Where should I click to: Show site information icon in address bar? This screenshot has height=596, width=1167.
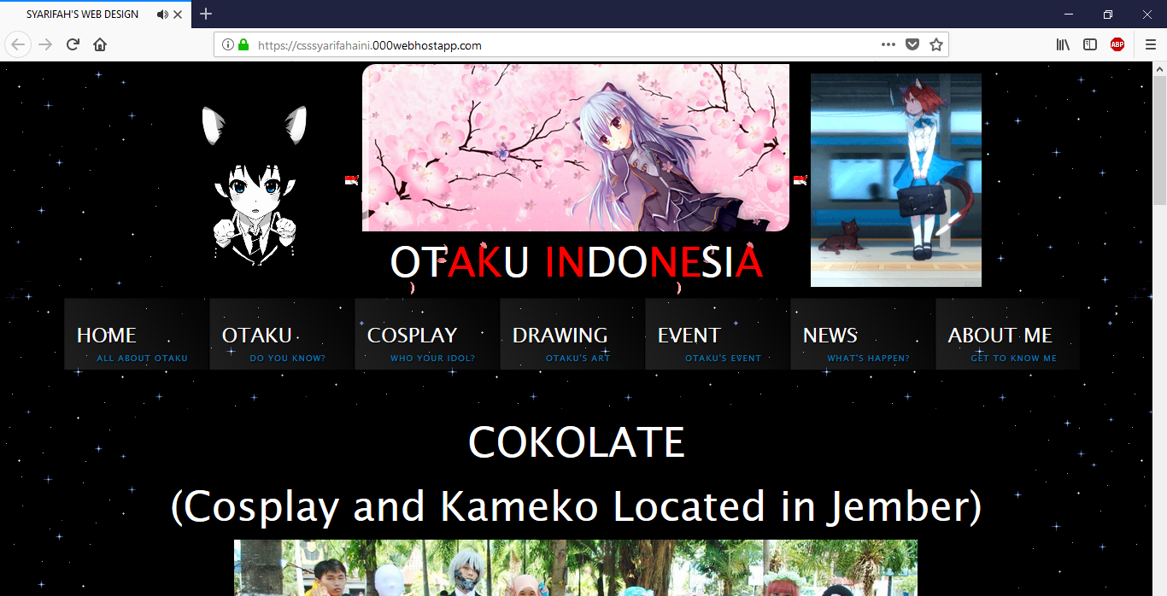pos(228,44)
